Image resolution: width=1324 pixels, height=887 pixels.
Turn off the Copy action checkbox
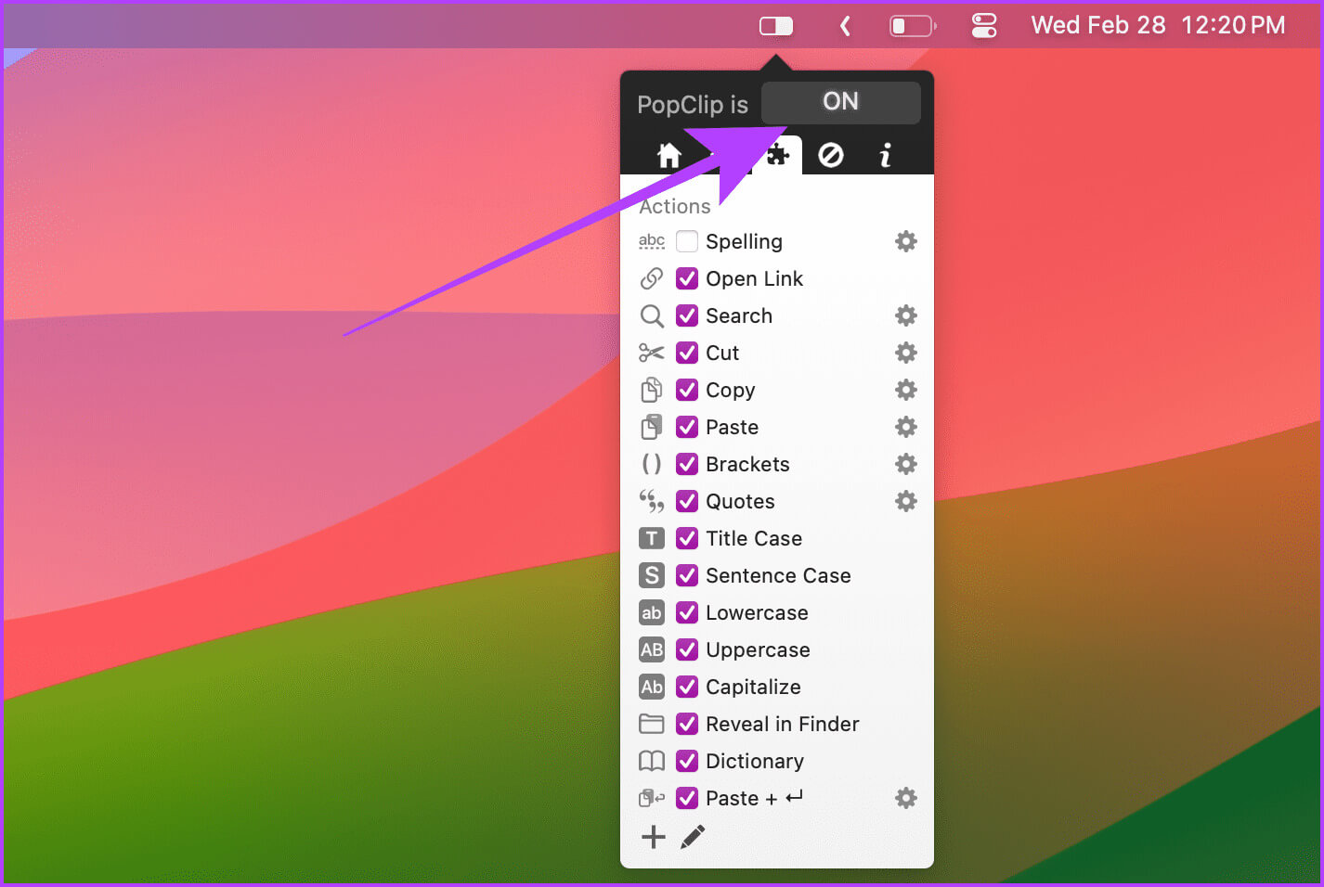click(x=687, y=390)
